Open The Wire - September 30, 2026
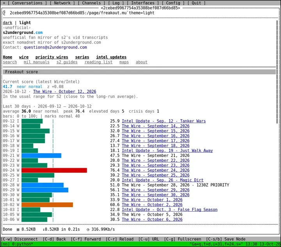281x247 pixels. [156, 195]
